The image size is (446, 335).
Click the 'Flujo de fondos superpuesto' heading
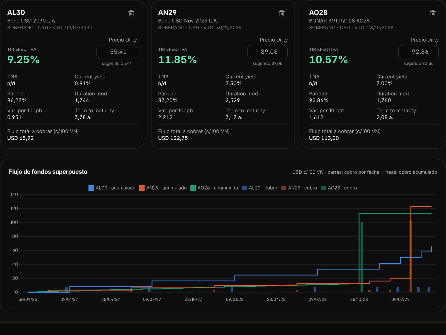tap(48, 172)
